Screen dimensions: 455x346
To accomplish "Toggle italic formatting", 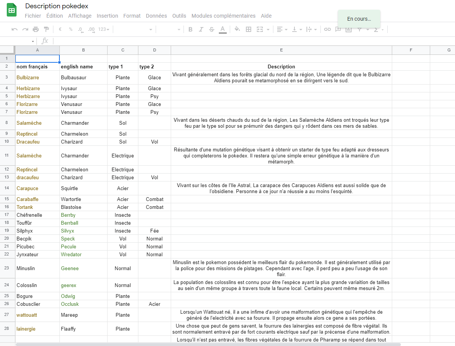I will 201,29.
